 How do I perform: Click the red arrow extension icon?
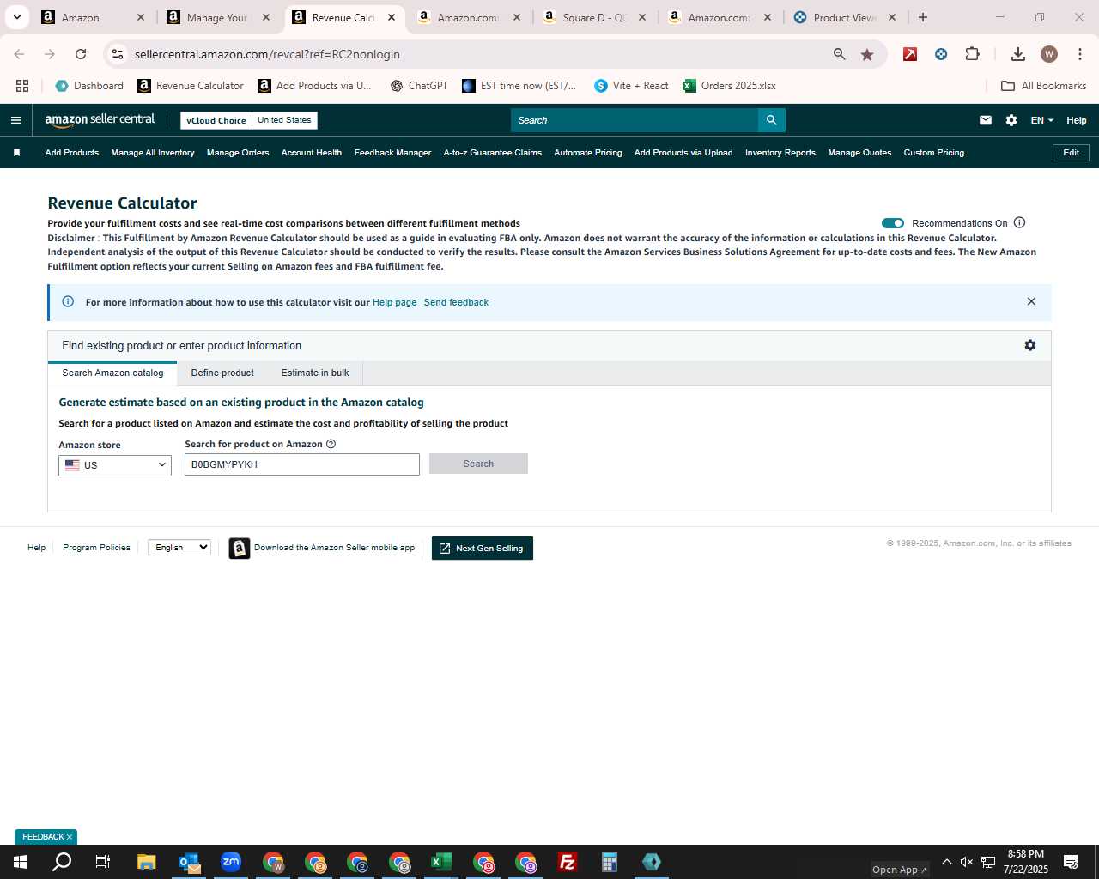tap(910, 54)
